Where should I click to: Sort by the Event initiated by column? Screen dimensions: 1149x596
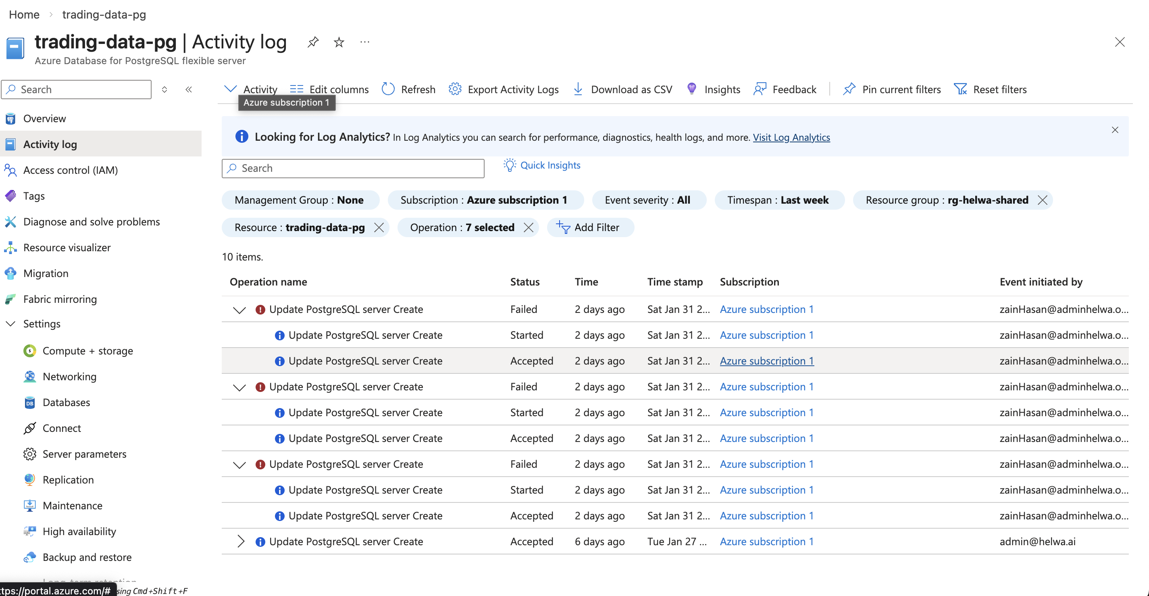pyautogui.click(x=1041, y=282)
